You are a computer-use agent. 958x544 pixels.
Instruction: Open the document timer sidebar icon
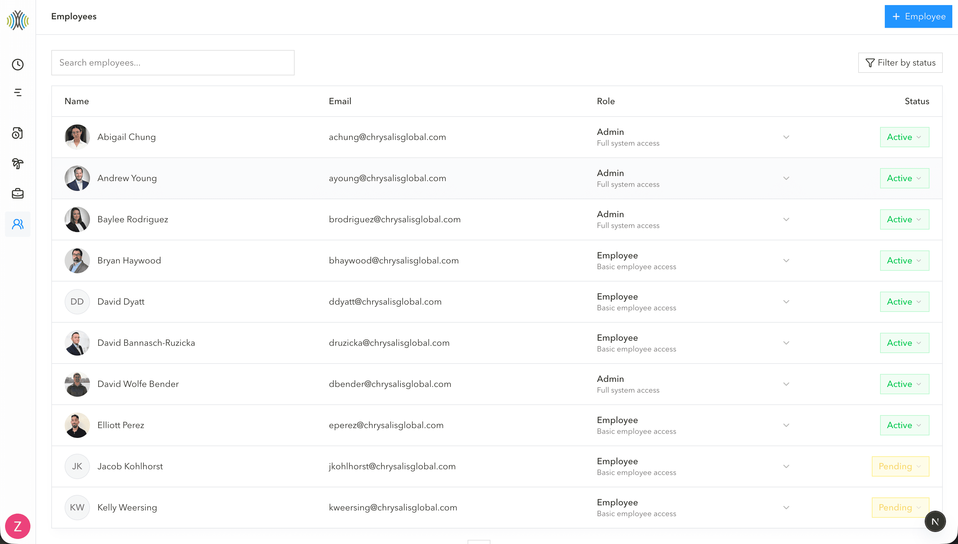click(17, 133)
